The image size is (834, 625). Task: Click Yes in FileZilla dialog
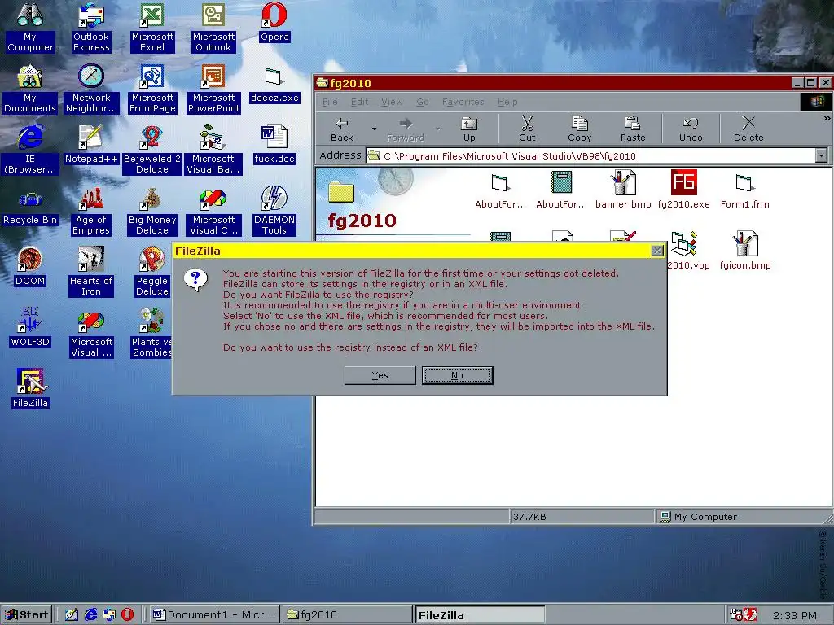(x=380, y=375)
